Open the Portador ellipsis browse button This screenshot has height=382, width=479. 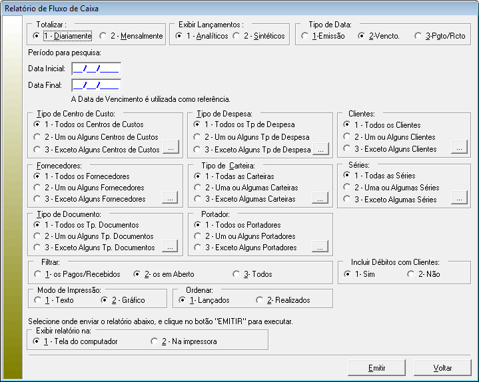tap(320, 247)
